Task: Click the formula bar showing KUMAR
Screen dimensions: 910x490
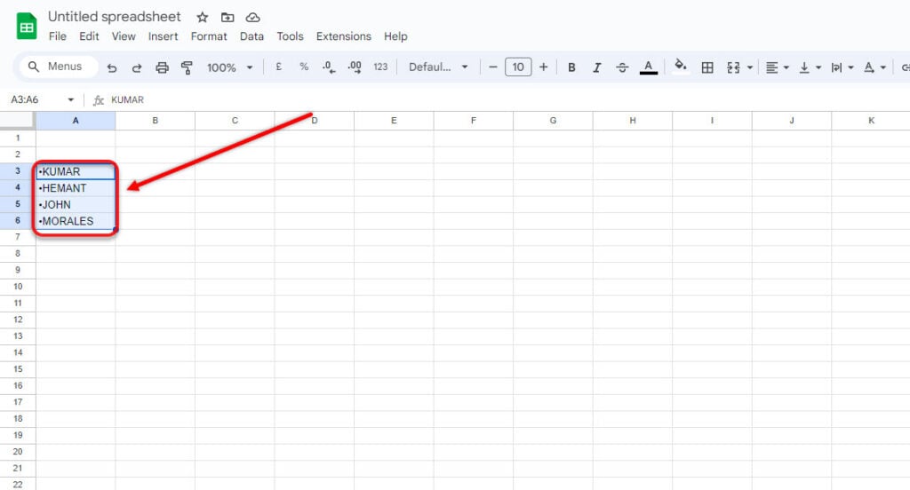Action: point(505,99)
